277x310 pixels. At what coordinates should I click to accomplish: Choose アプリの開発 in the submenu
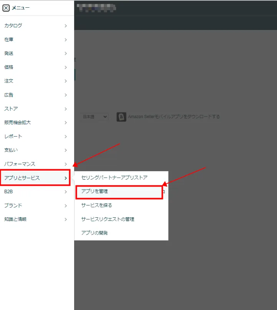(x=121, y=233)
